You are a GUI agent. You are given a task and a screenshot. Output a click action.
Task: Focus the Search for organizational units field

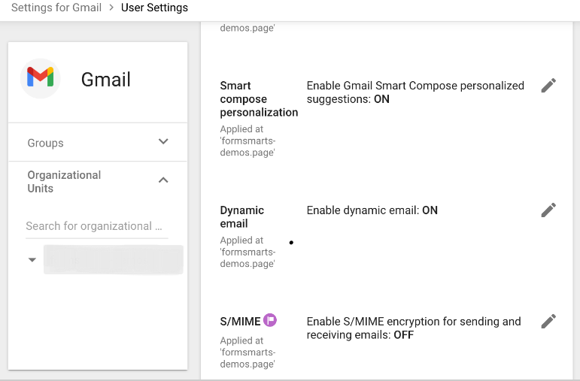97,226
